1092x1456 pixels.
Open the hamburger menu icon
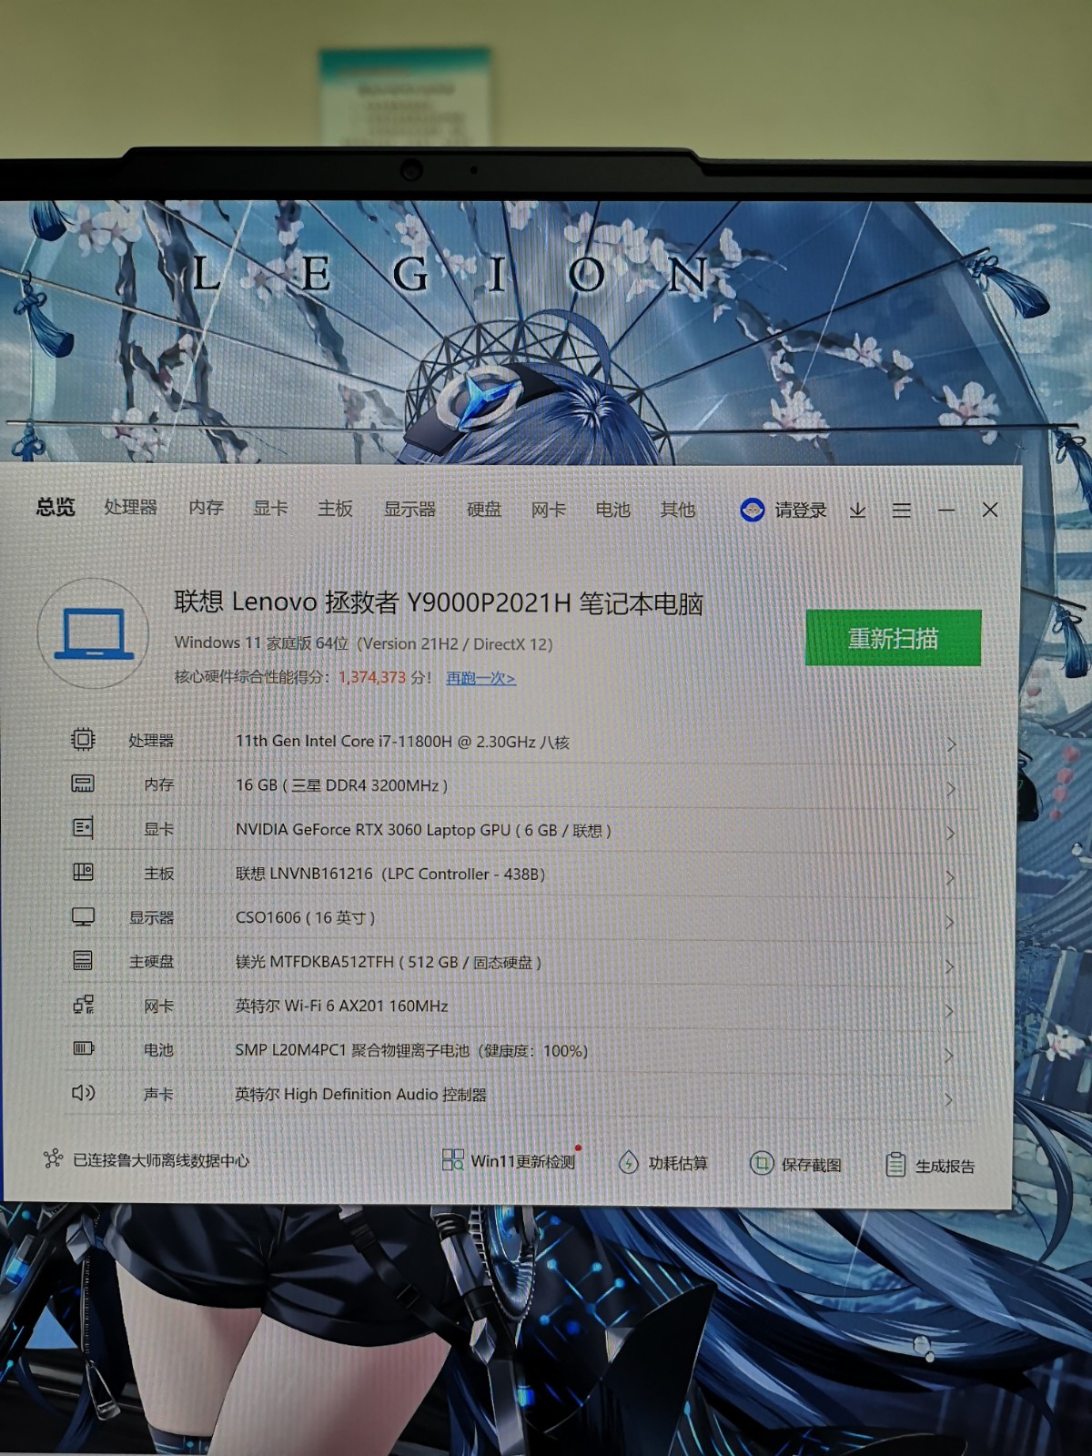click(x=901, y=511)
